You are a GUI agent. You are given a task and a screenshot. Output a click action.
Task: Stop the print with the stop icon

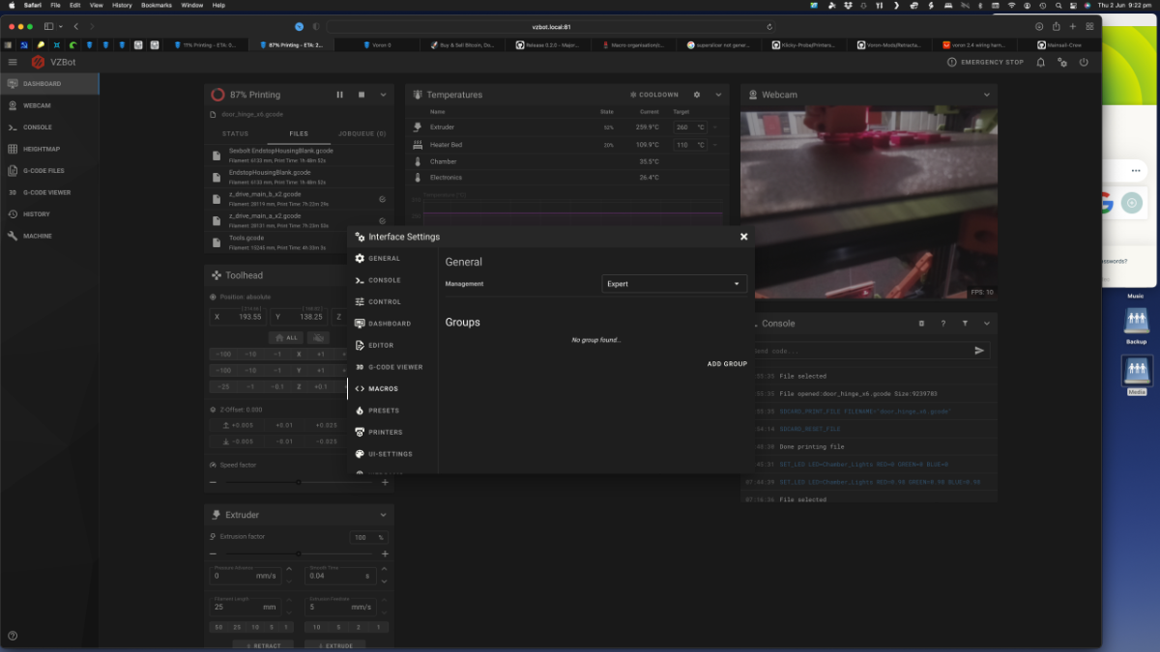tap(362, 95)
